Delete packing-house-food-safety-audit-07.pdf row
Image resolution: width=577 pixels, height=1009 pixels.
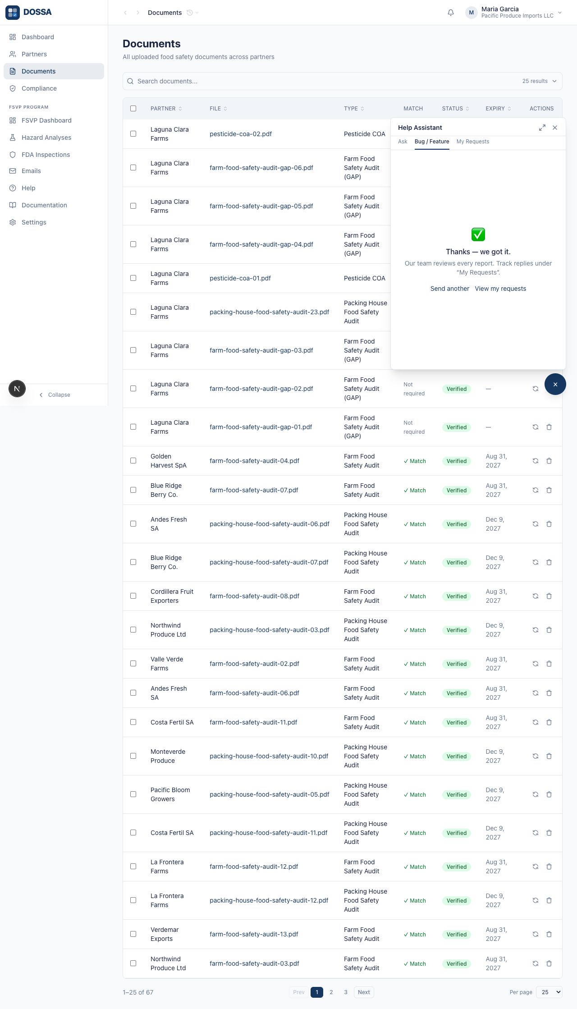click(x=549, y=562)
